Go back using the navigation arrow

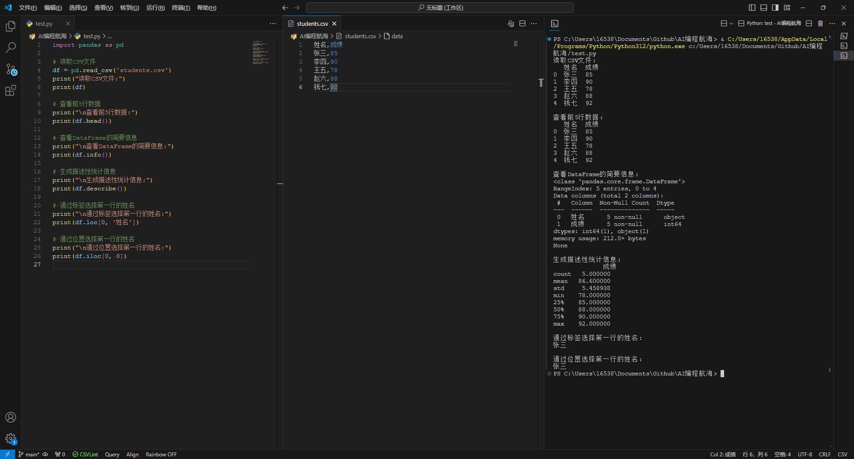click(285, 8)
